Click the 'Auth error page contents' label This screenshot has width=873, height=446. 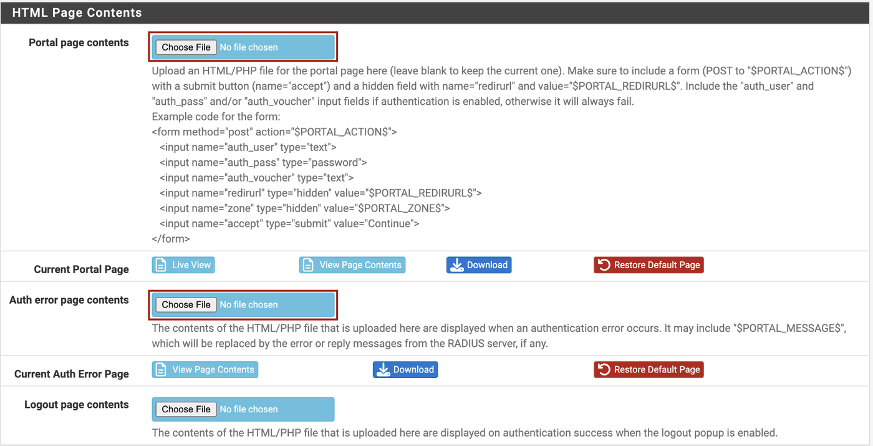pos(69,300)
